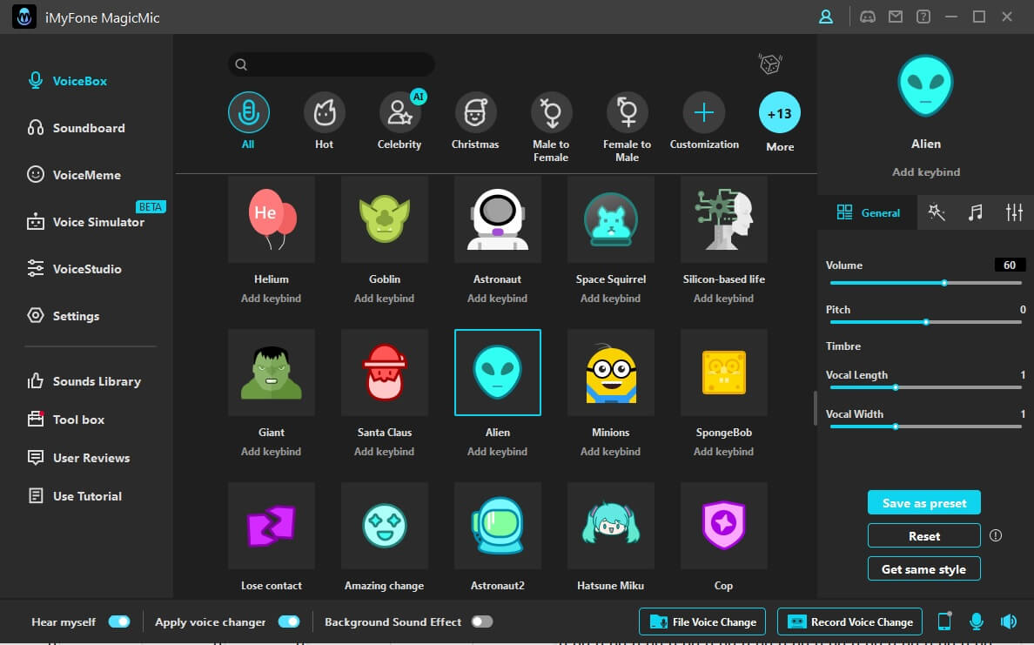Click the Record Voice Change button
The width and height of the screenshot is (1034, 645).
(849, 621)
